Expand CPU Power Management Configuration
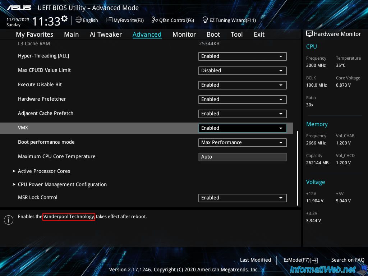 (62, 184)
